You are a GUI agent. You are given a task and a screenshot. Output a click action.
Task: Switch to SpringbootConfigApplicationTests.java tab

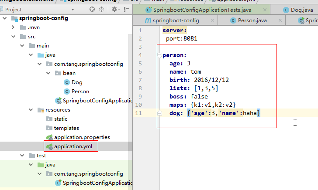point(202,10)
